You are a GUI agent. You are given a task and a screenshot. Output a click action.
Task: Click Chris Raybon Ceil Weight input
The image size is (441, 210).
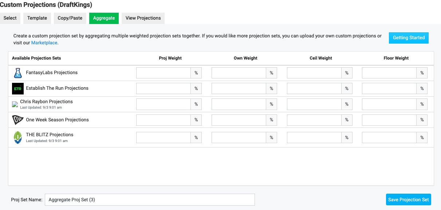314,104
